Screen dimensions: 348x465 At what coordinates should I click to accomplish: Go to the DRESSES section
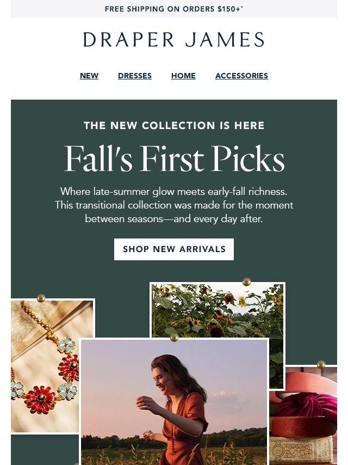click(x=134, y=76)
